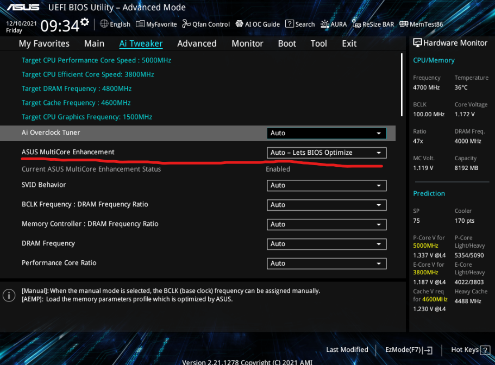Open Performance Core Ratio dropdown
Screen dimensions: 495x365
coord(327,264)
